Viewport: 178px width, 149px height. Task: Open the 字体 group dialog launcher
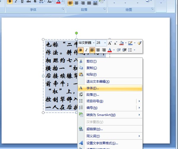(63, 9)
